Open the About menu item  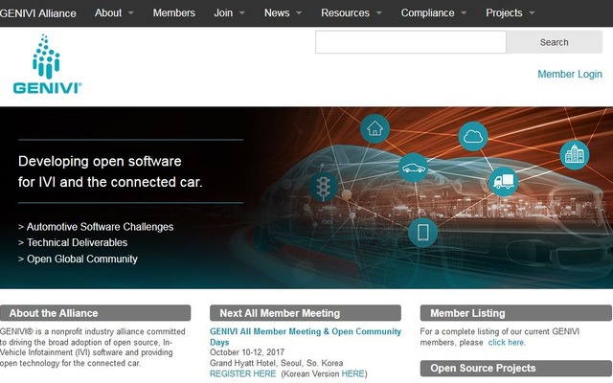pyautogui.click(x=108, y=12)
